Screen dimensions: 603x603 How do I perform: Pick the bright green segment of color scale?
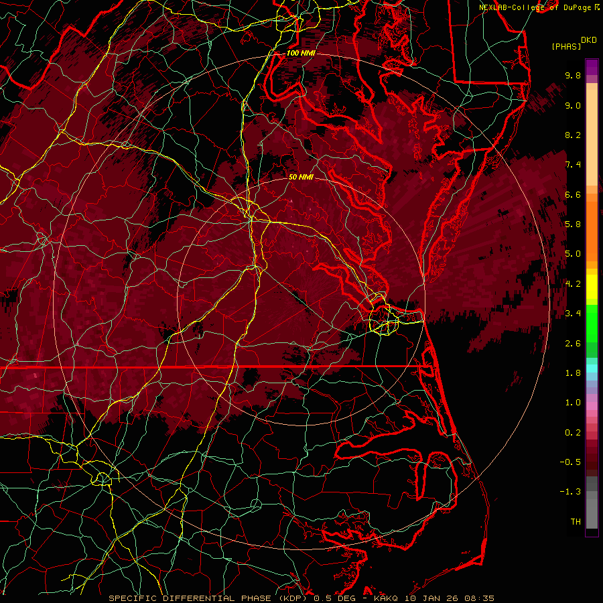592,324
